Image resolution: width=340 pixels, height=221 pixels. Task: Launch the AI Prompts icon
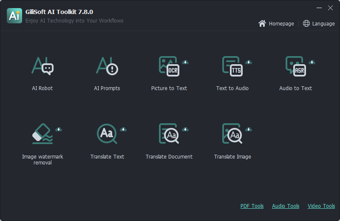[107, 66]
